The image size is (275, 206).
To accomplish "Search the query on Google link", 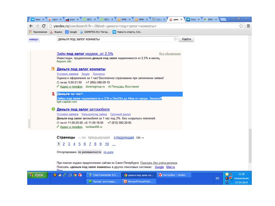I will pos(159,167).
